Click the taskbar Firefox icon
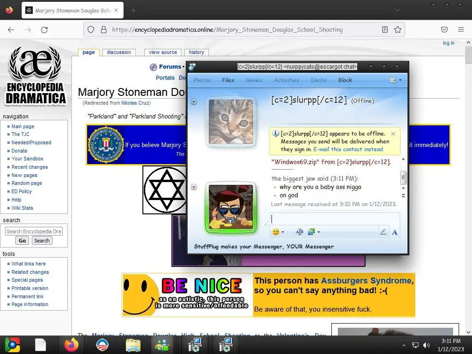472x354 pixels. point(71,345)
